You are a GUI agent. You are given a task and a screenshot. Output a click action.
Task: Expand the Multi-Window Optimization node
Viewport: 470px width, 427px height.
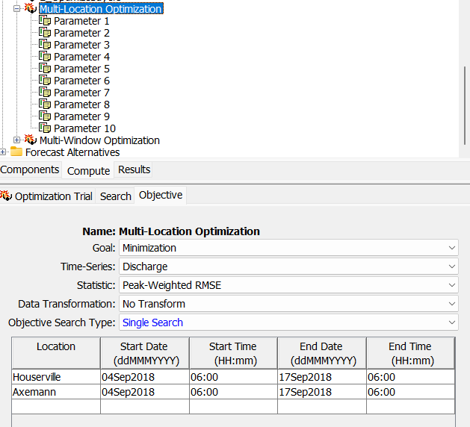click(16, 140)
